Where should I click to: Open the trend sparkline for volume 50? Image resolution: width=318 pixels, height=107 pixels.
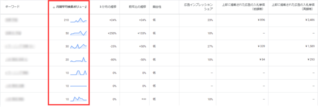[x=78, y=33]
